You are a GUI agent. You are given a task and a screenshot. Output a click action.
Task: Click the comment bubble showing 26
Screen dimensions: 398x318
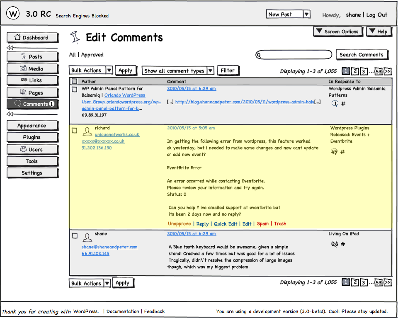(335, 244)
